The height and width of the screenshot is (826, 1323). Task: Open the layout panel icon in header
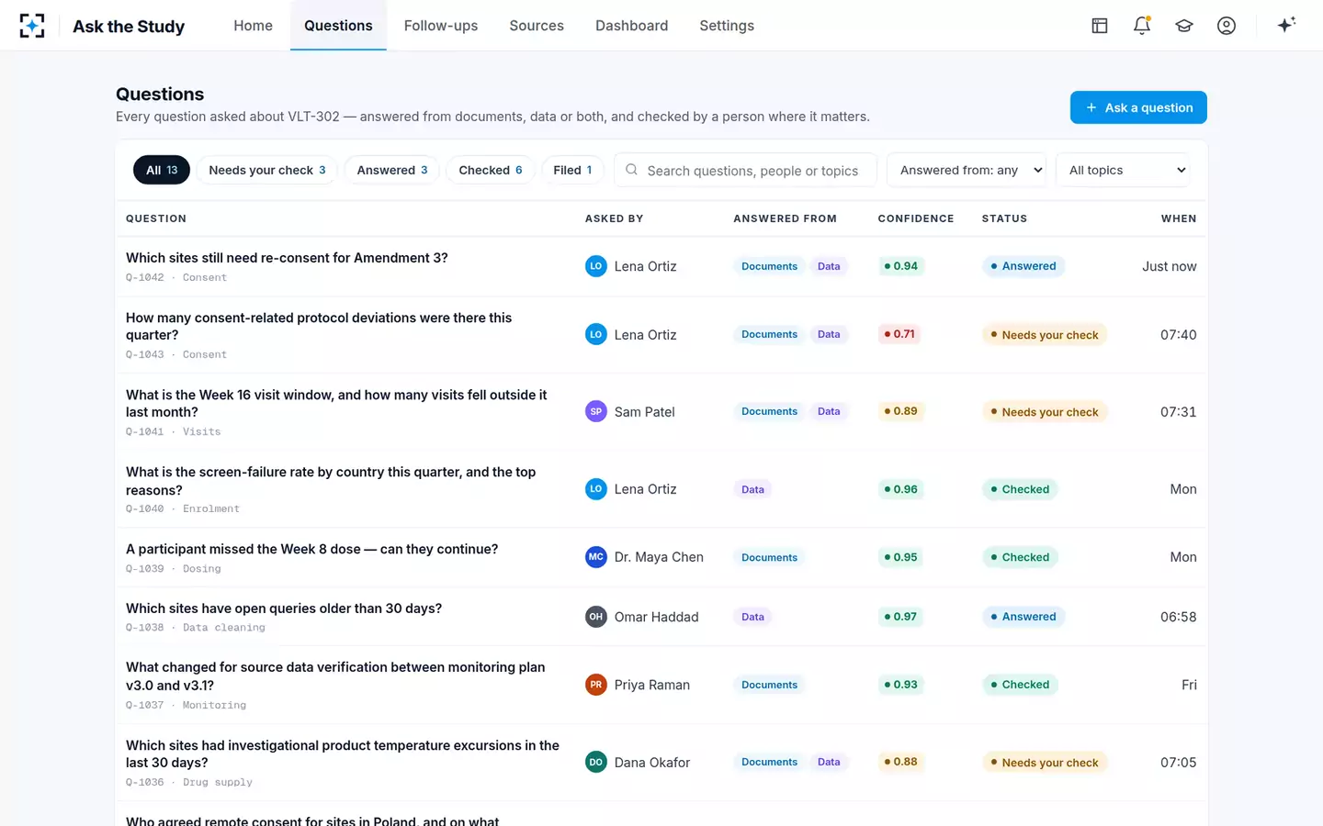pyautogui.click(x=1100, y=26)
